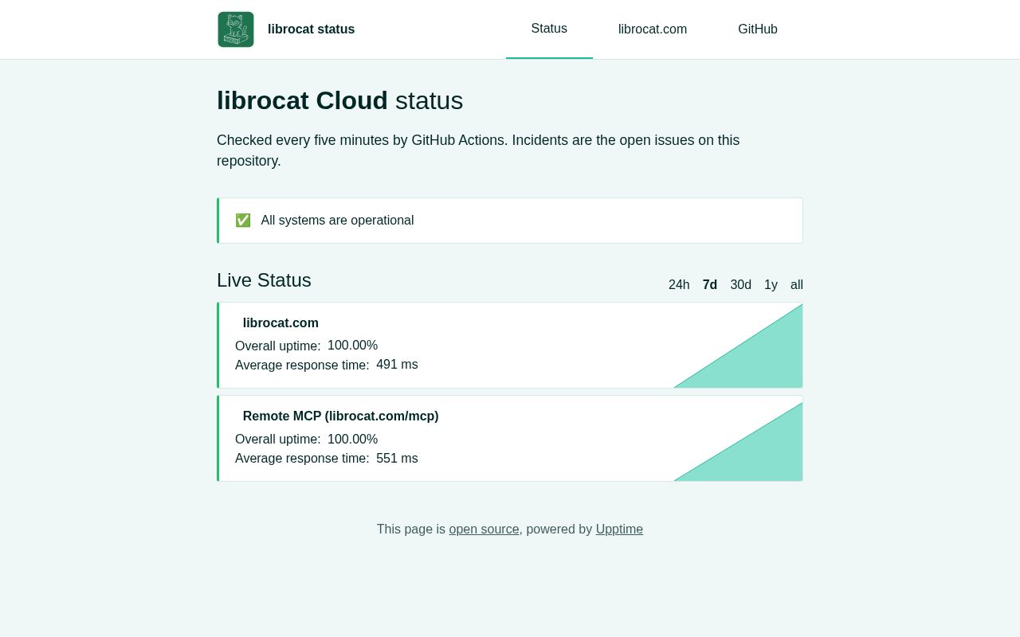Click the librocat.com response time graph
The height and width of the screenshot is (637, 1020).
[738, 346]
